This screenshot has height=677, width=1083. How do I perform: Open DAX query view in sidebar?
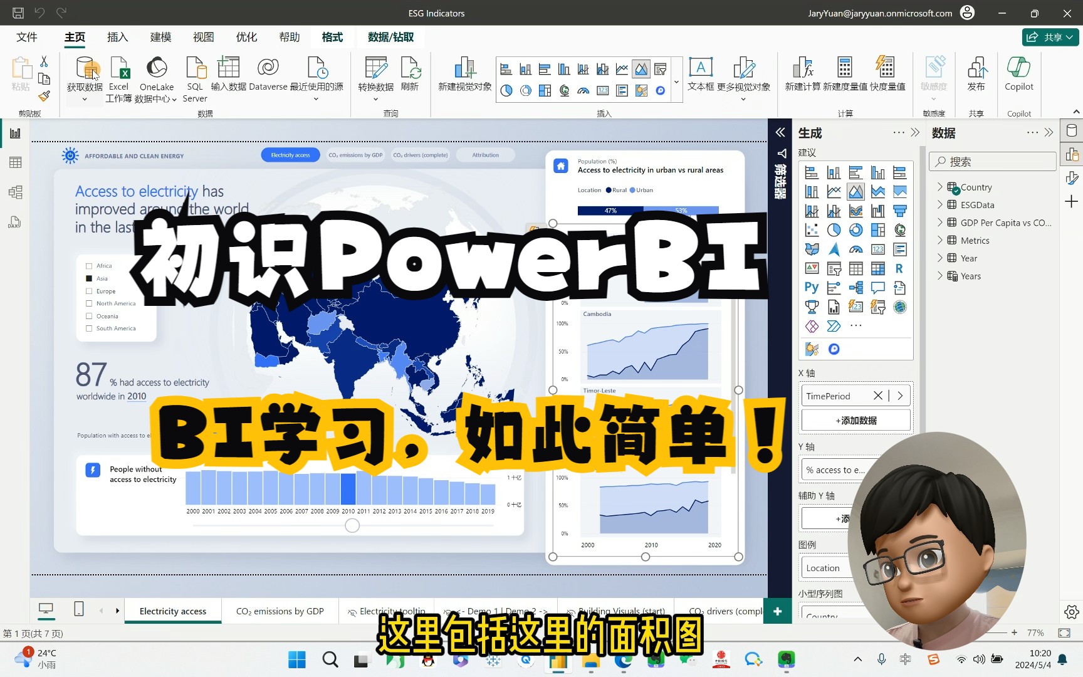pos(15,222)
